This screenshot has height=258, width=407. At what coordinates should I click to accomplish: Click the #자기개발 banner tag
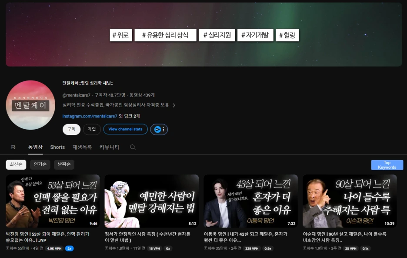pyautogui.click(x=255, y=35)
